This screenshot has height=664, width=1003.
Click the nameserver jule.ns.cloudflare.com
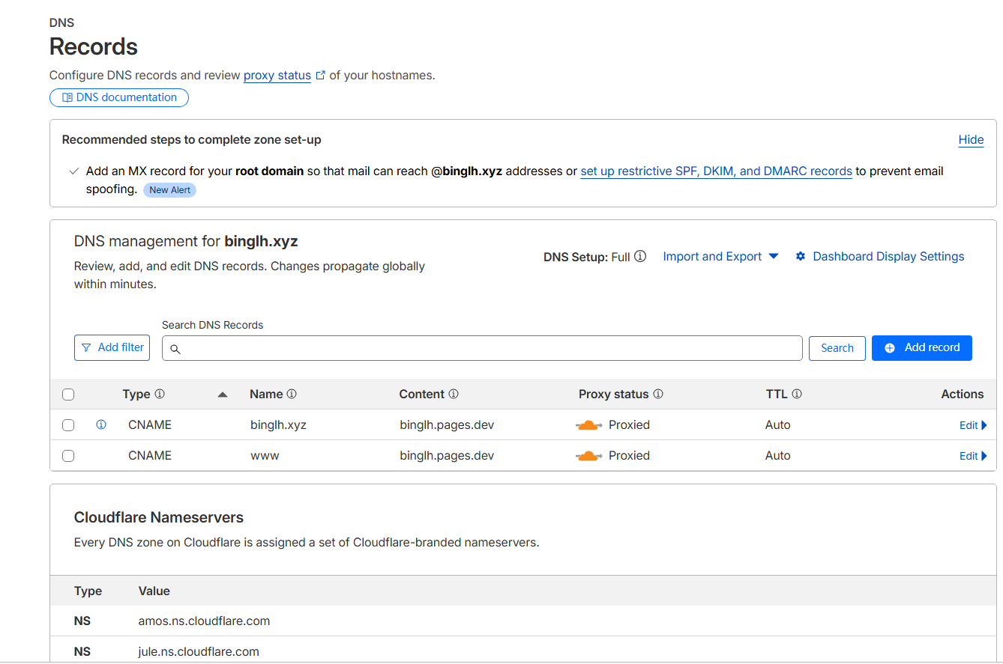coord(199,652)
